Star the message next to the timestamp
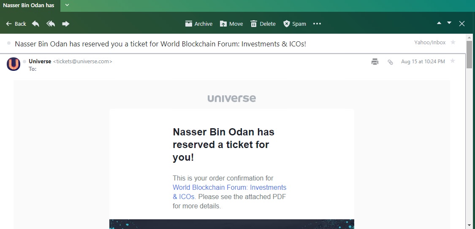The height and width of the screenshot is (229, 475). pos(453,61)
